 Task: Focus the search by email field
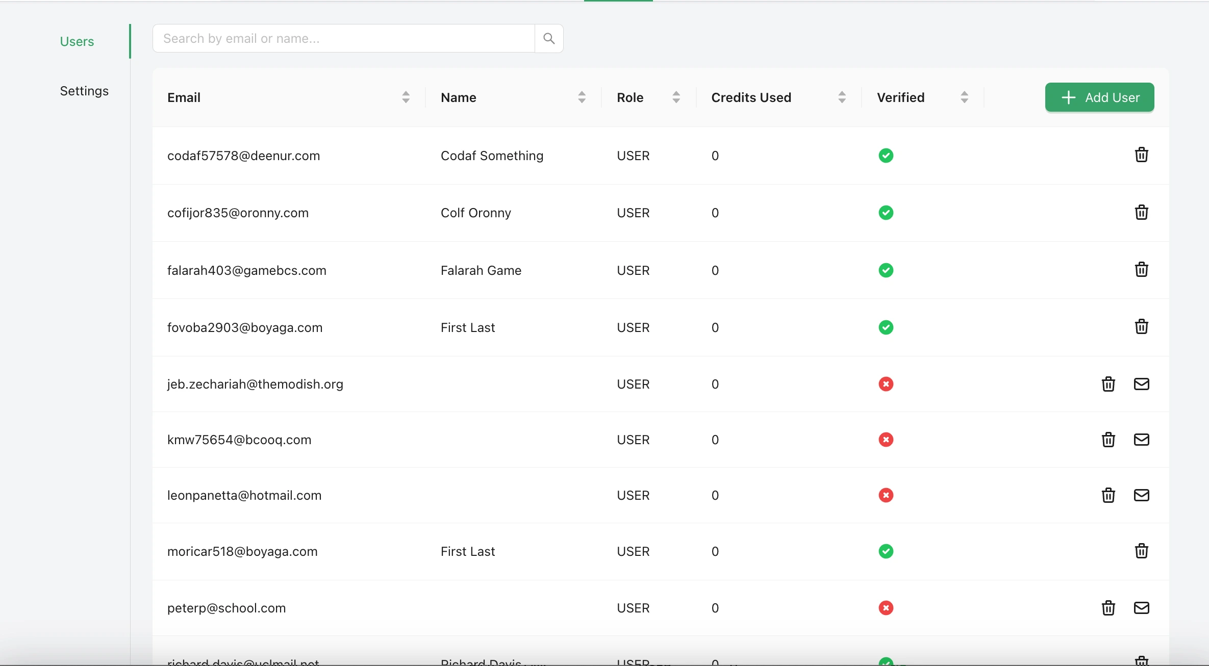tap(343, 38)
